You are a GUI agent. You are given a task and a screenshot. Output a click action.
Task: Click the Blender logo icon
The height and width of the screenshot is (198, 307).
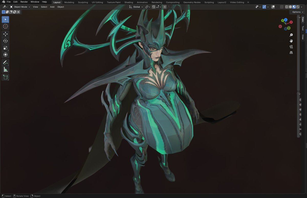click(x=4, y=2)
